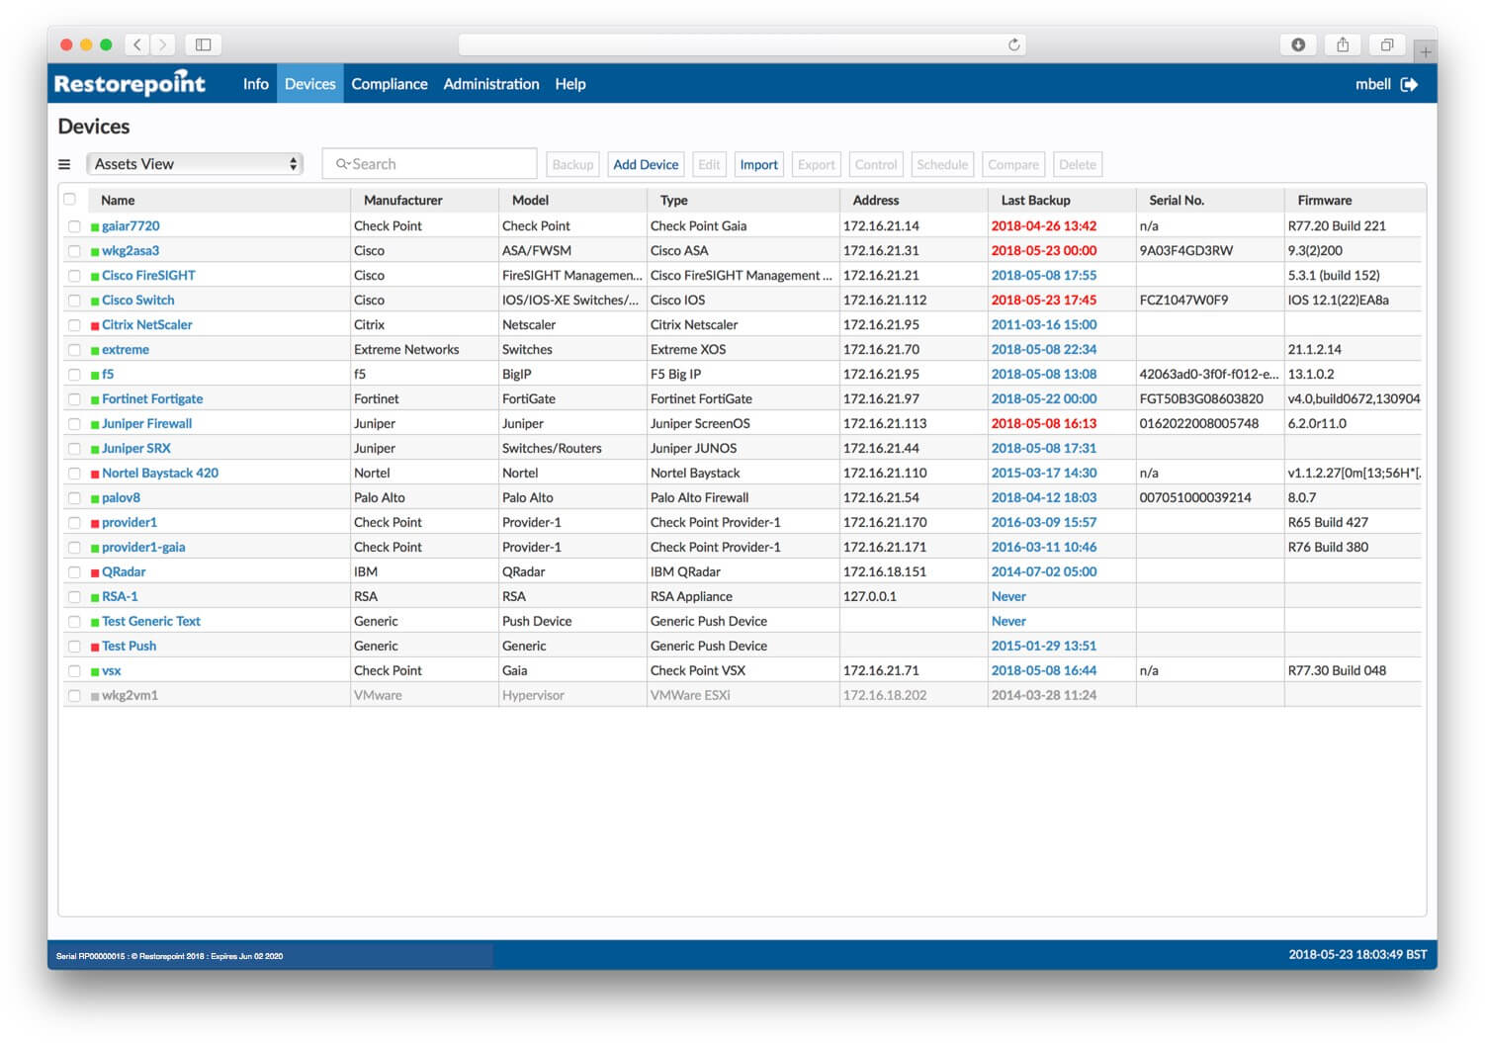
Task: Click the magnifier icon in the search box
Action: (x=343, y=163)
